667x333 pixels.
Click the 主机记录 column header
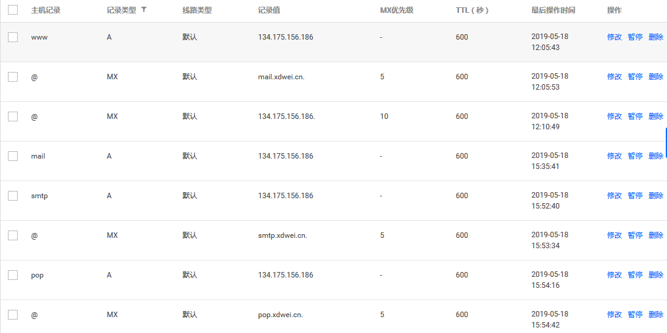46,10
